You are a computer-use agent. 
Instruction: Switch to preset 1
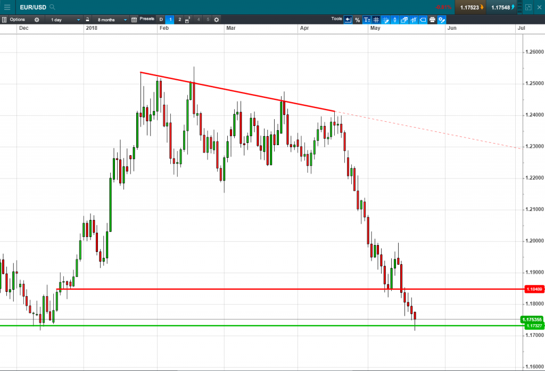click(170, 20)
